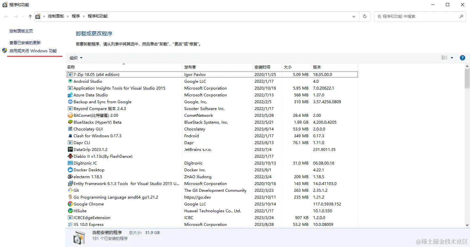Click the Beyond Compare program icon
Image resolution: width=470 pixels, height=247 pixels.
(70, 109)
